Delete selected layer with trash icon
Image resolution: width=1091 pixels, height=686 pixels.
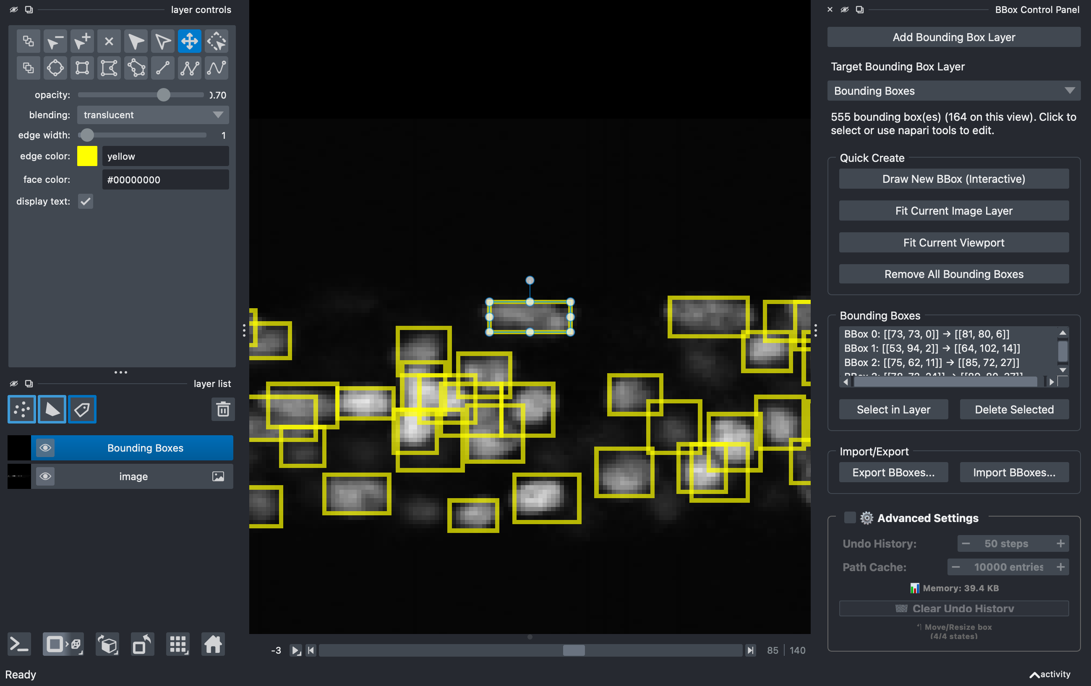pyautogui.click(x=223, y=409)
